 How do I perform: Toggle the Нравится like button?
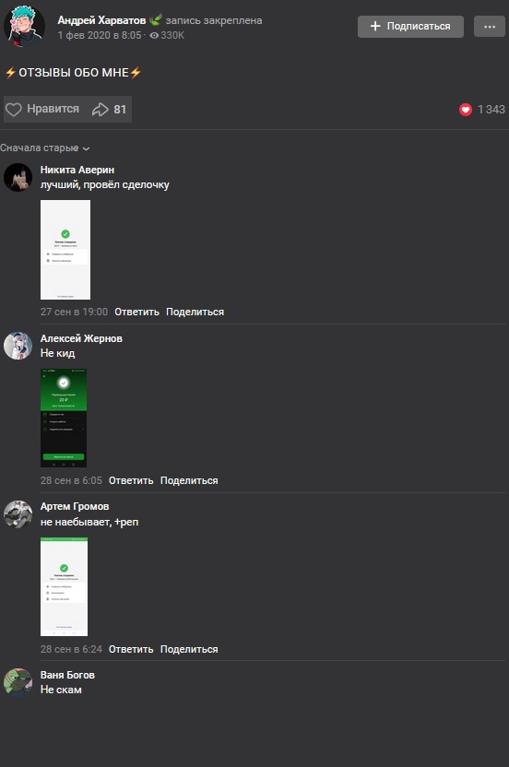(42, 109)
